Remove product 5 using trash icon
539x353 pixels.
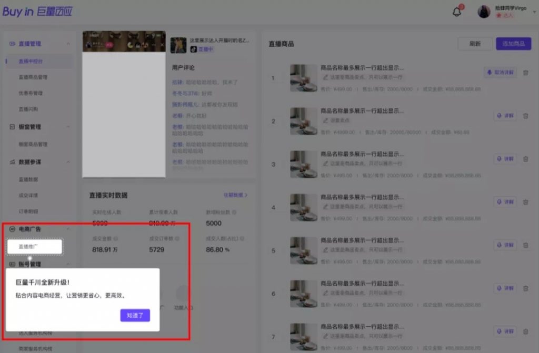coord(525,245)
